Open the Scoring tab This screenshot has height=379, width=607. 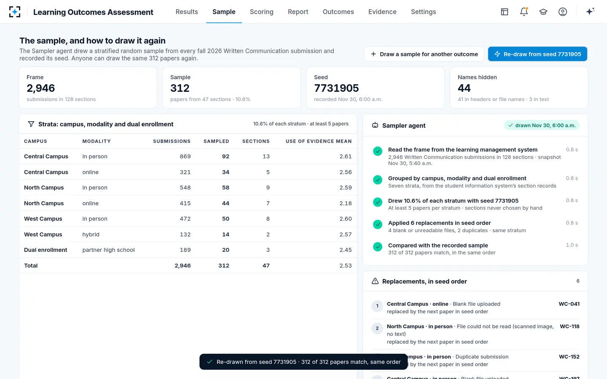coord(262,12)
